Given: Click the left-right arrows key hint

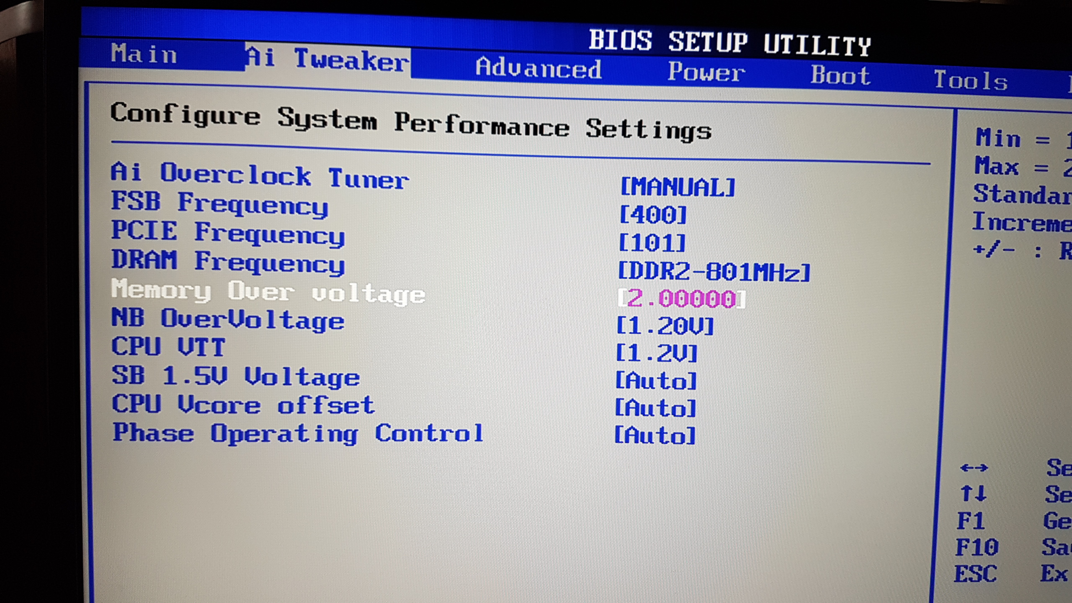Looking at the screenshot, I should point(974,468).
